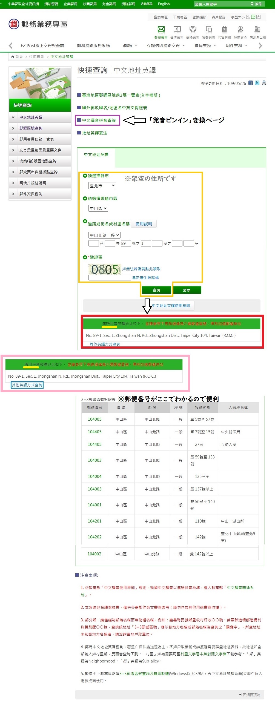Click the 理財專區 finance icon

240,29
